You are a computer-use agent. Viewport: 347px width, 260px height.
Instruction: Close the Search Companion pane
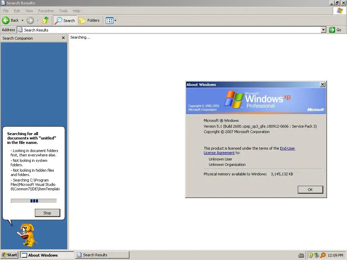[63, 38]
